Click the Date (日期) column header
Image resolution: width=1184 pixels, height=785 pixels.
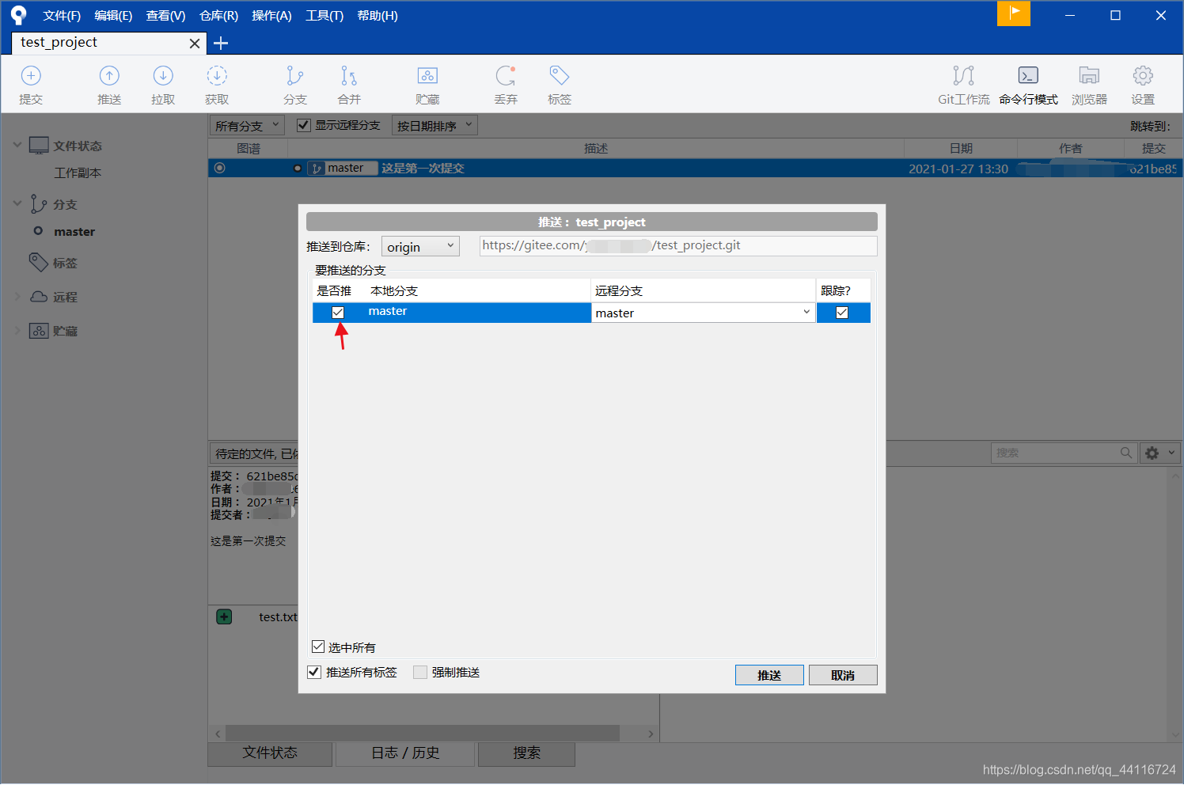point(961,148)
